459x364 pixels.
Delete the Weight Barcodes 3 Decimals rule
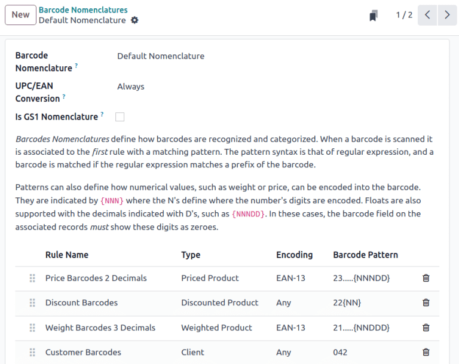coord(426,328)
